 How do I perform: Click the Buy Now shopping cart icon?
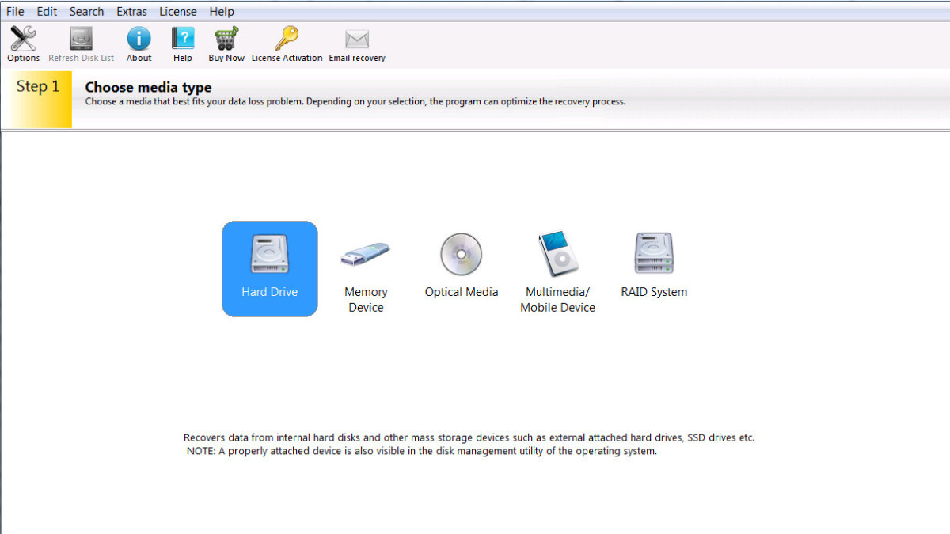(x=226, y=40)
